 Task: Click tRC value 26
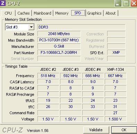pos(48,107)
